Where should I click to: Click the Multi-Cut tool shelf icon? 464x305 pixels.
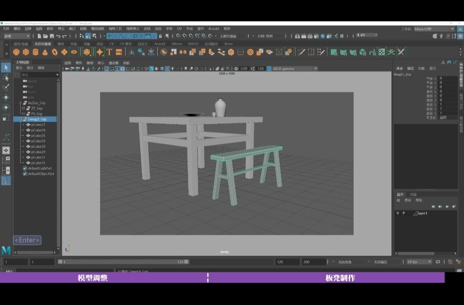click(301, 52)
